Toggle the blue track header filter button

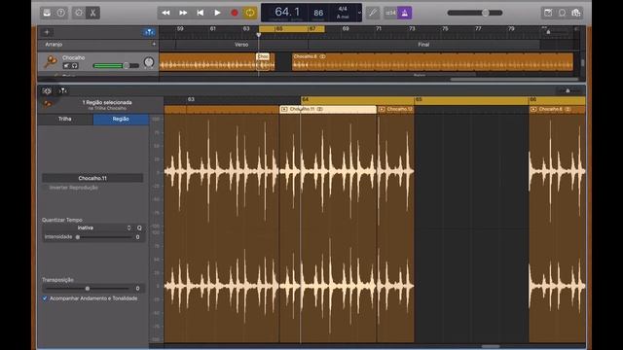[149, 32]
